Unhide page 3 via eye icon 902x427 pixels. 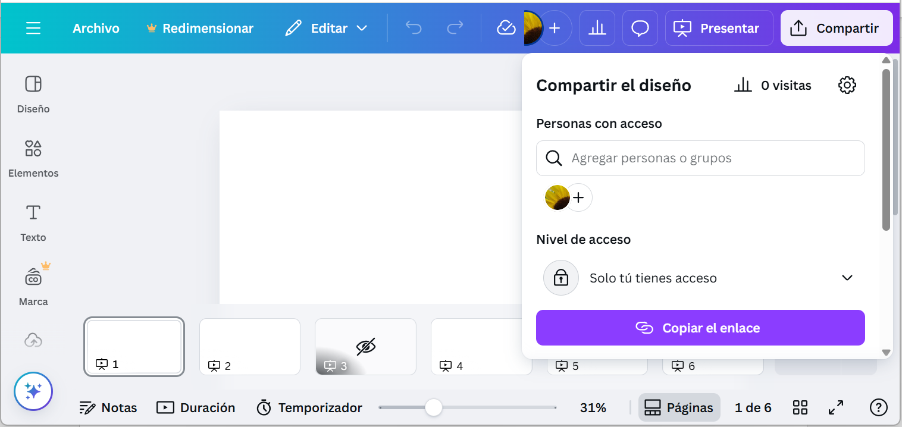(x=366, y=346)
